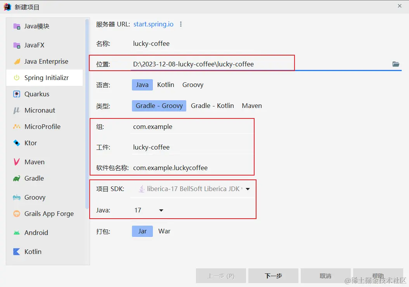Expand the Java version dropdown arrow

click(161, 210)
